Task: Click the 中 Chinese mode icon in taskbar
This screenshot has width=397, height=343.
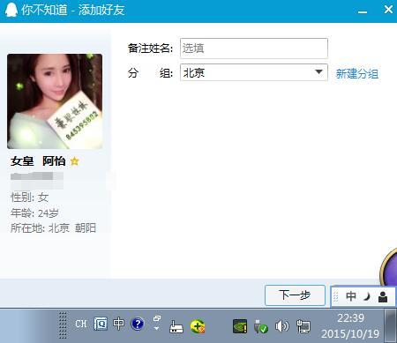Action: 118,324
